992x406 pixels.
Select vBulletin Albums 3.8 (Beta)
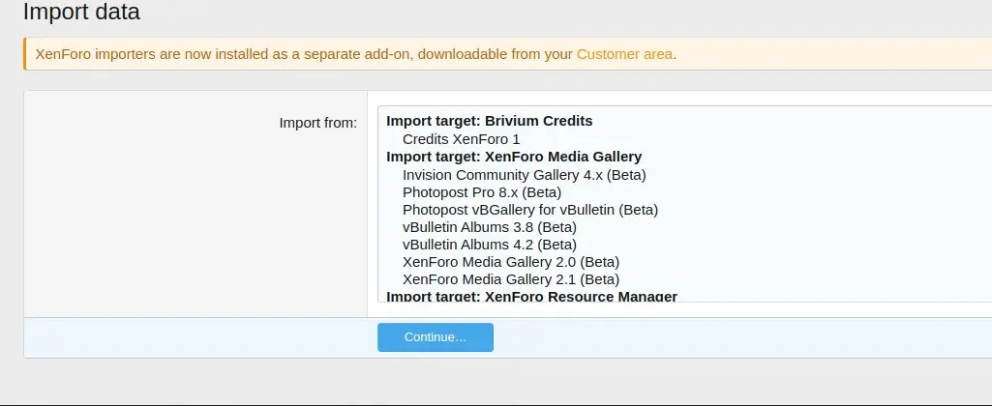pos(489,227)
